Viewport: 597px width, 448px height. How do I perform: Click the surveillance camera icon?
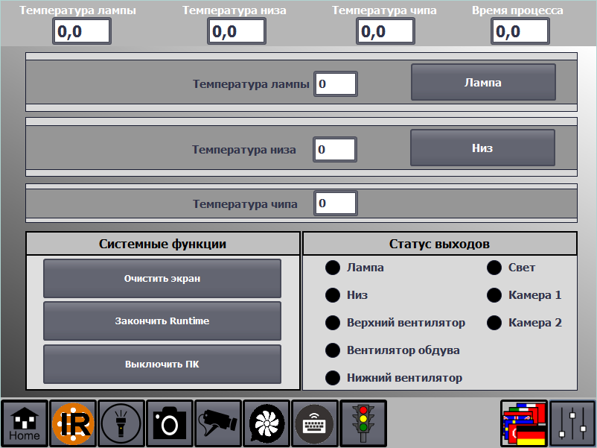(218, 423)
